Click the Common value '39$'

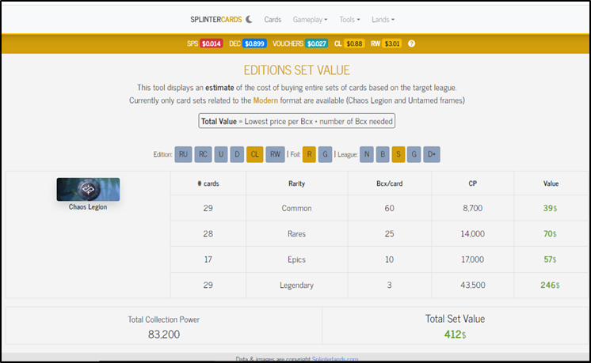tap(550, 208)
